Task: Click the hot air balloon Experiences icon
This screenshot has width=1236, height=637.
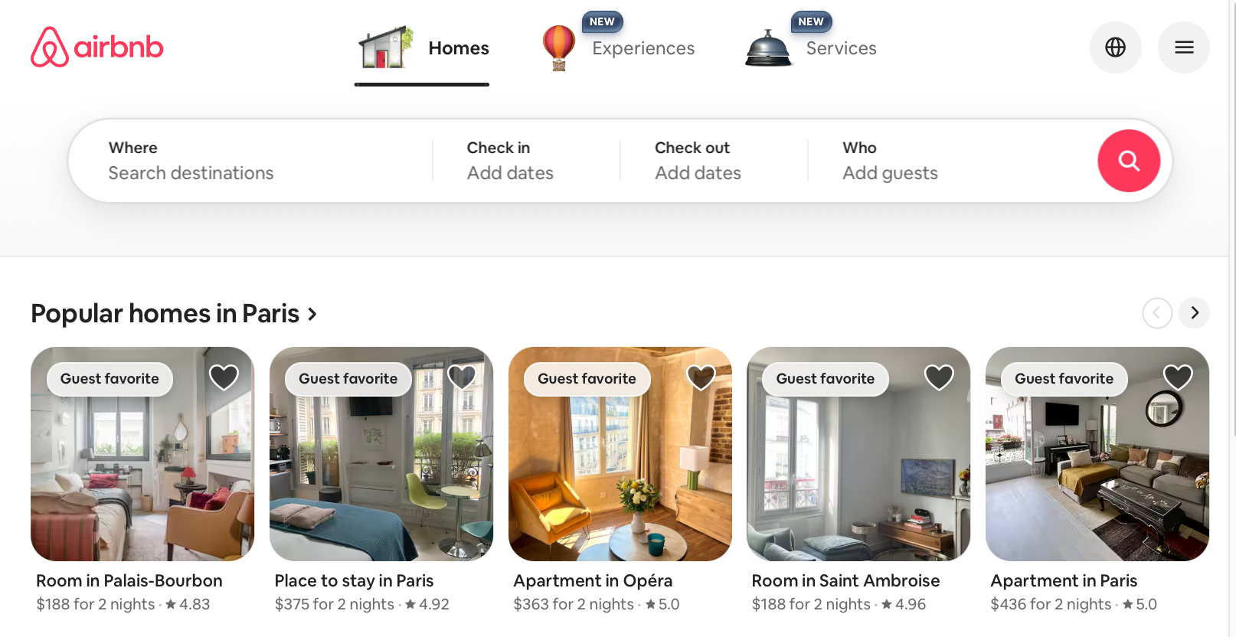Action: (x=559, y=47)
